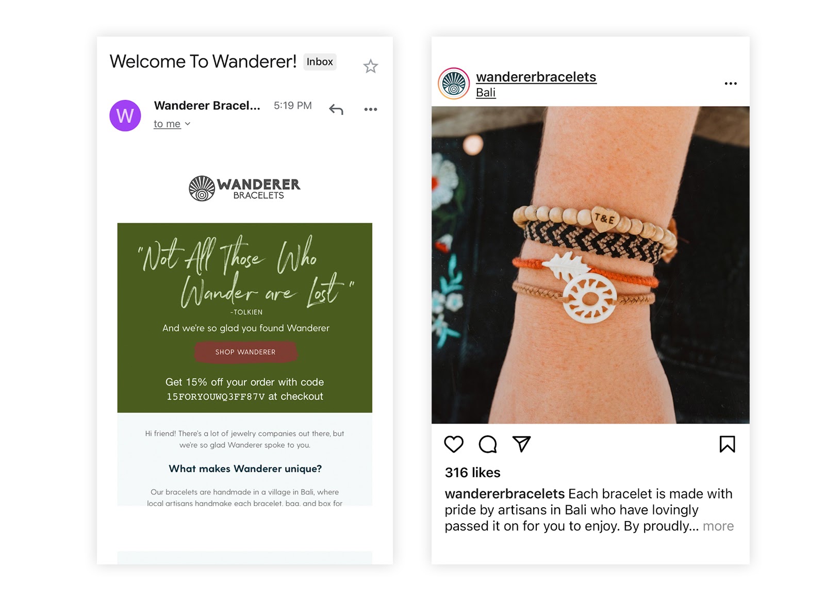Star the Welcome To Wanderer email
825x601 pixels.
click(x=370, y=66)
